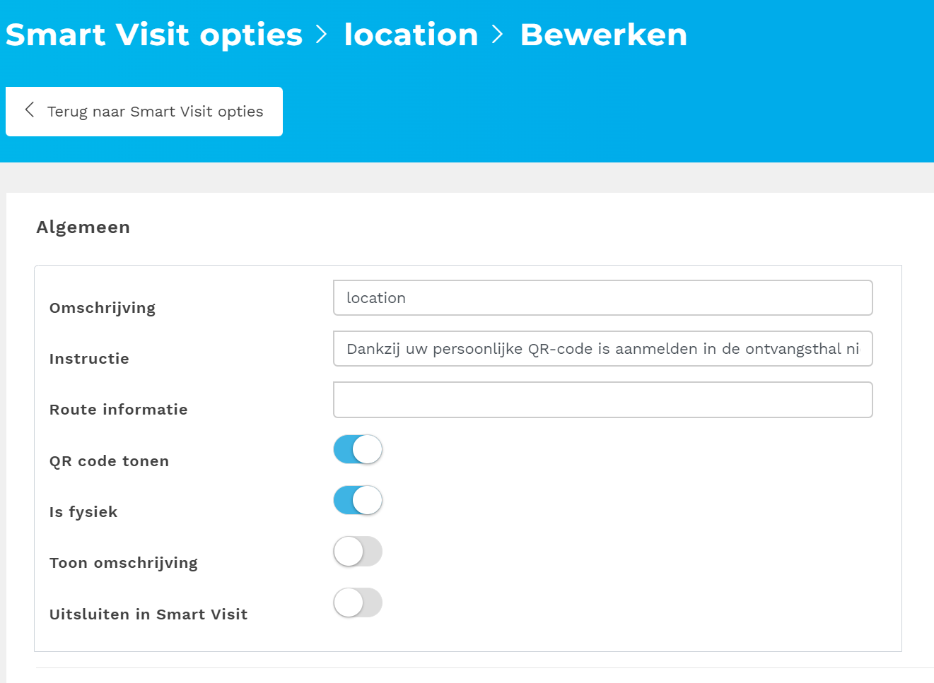Open the Smart Visit opties breadcrumb
The height and width of the screenshot is (683, 934).
point(153,35)
